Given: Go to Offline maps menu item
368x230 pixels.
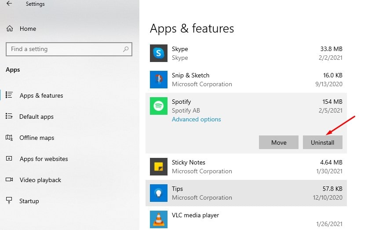Looking at the screenshot, I should pos(36,138).
